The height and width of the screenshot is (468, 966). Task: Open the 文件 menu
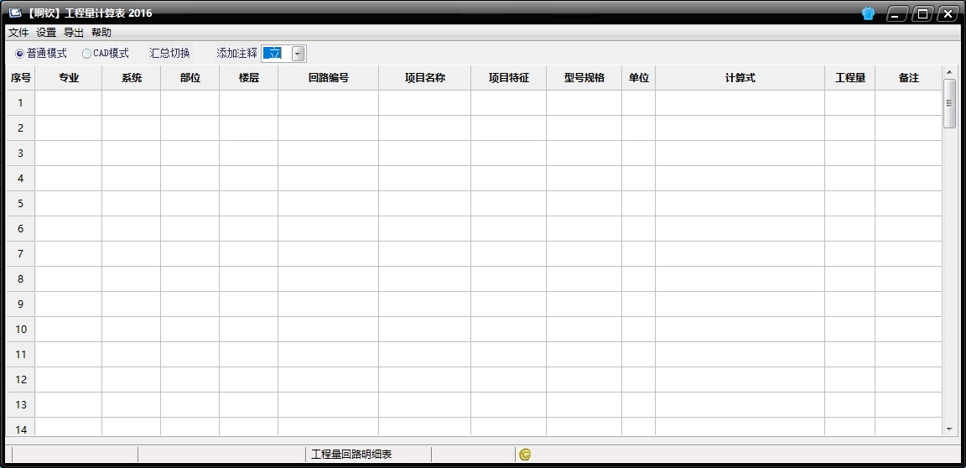coord(18,33)
